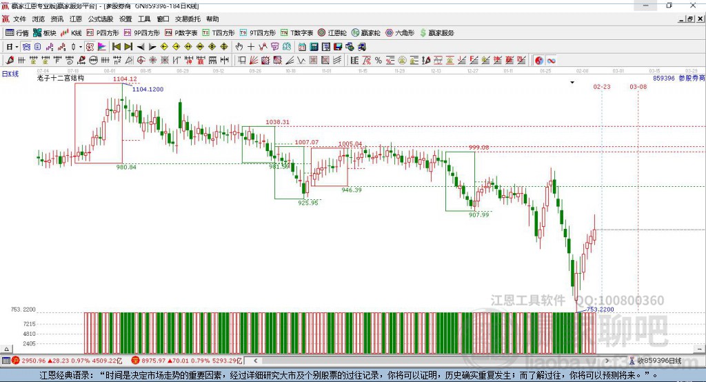Open the 文件 menu
The width and height of the screenshot is (706, 382).
point(20,19)
